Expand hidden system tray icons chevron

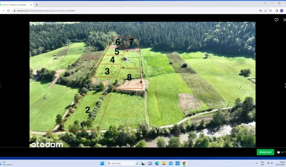point(257,163)
